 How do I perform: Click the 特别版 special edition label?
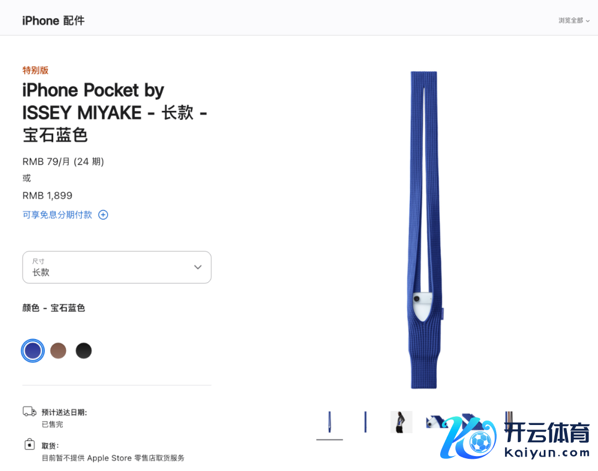point(35,70)
